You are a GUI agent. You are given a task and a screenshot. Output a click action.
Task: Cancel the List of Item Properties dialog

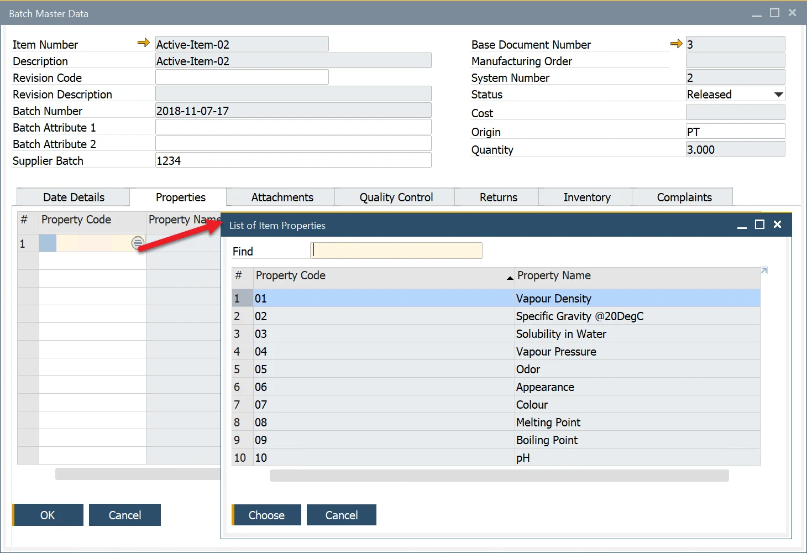tap(341, 515)
